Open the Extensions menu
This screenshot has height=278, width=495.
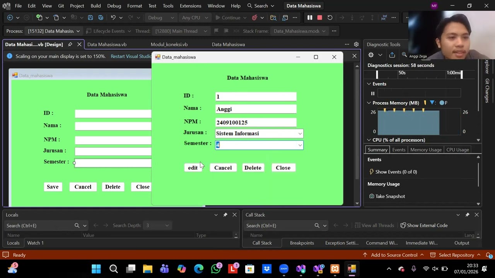tap(190, 6)
